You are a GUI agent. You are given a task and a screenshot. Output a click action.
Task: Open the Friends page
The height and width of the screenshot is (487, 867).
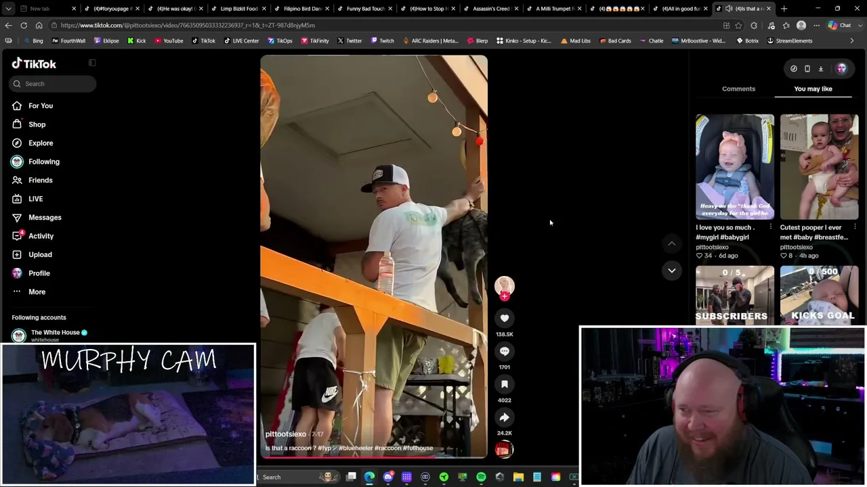click(41, 180)
